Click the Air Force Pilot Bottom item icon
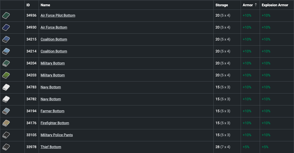 click(6, 15)
